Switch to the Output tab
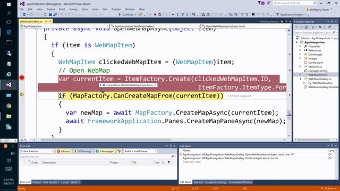 pyautogui.click(x=37, y=183)
